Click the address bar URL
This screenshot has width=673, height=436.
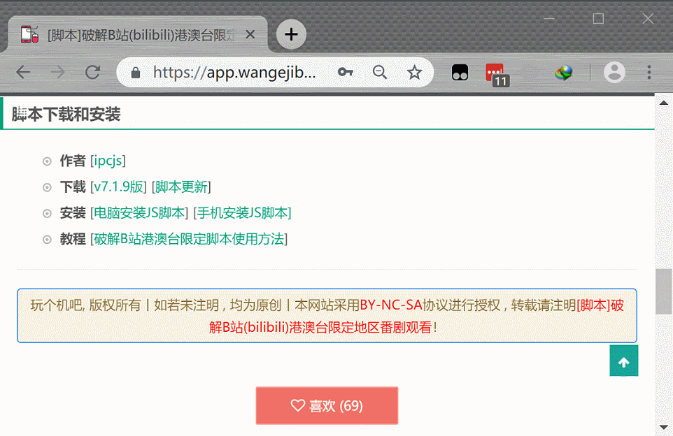point(234,73)
